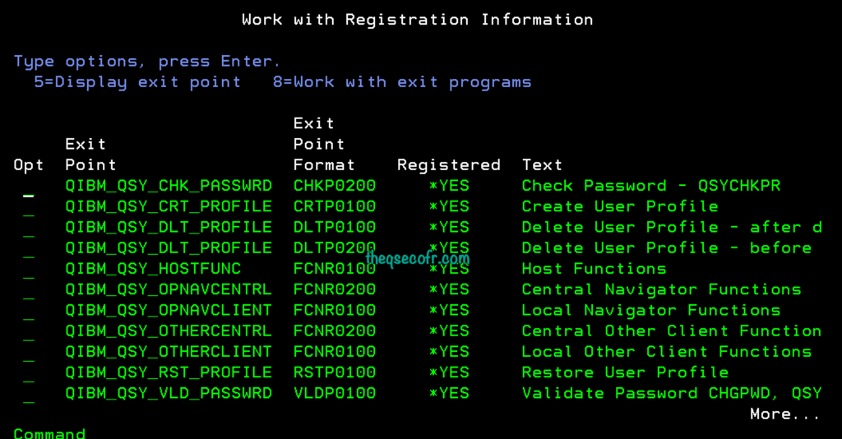This screenshot has width=842, height=439.
Task: Select exit point QIBM_QSY_HOSTFUNC
Action: [x=153, y=269]
